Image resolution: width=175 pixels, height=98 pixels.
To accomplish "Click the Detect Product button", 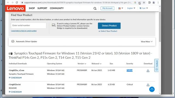I will tap(109, 26).
